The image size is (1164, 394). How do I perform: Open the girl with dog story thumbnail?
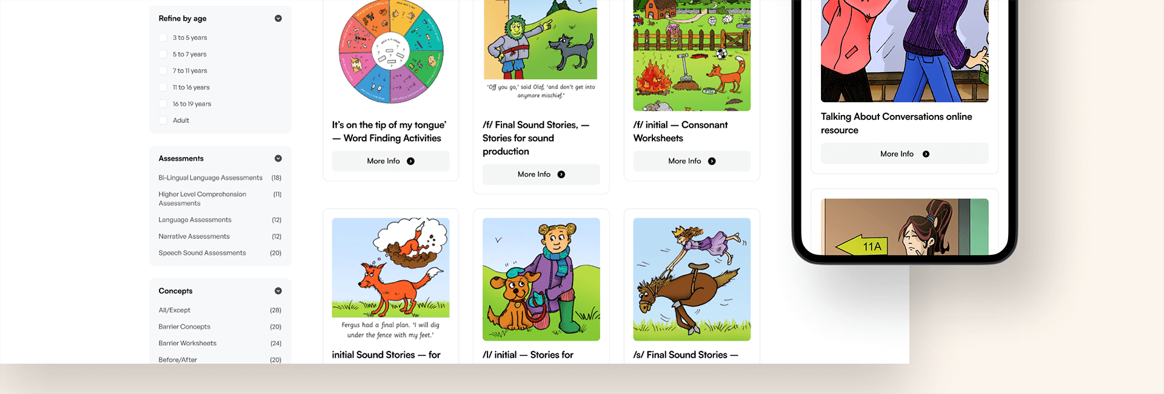pos(541,280)
